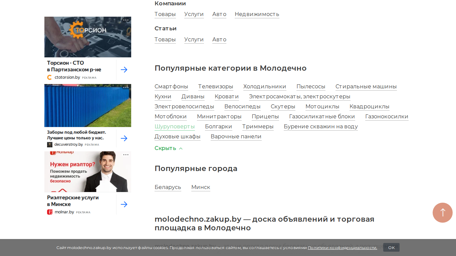Open the realtor ad three-dot menu
This screenshot has height=256, width=456.
pos(126,155)
